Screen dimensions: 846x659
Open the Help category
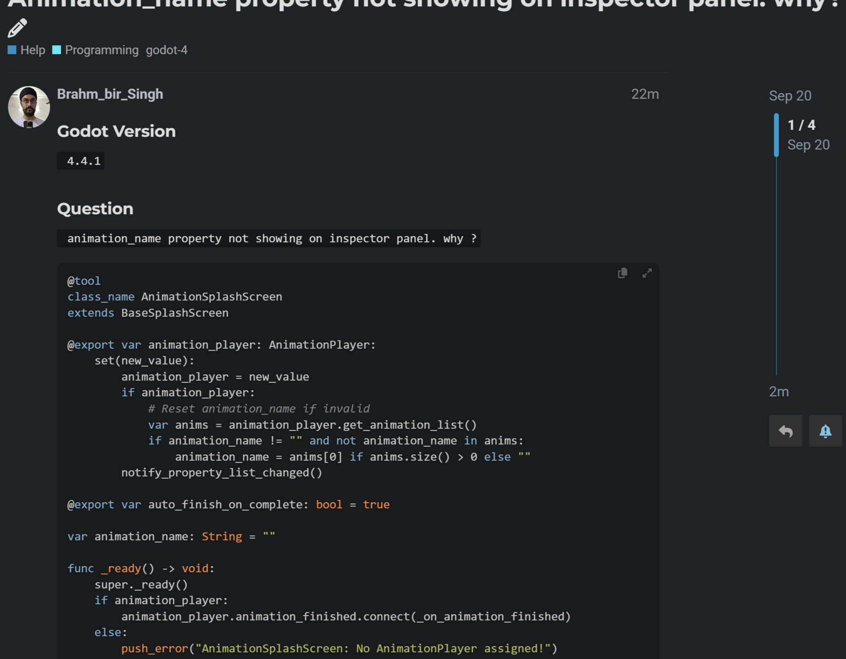tap(33, 50)
